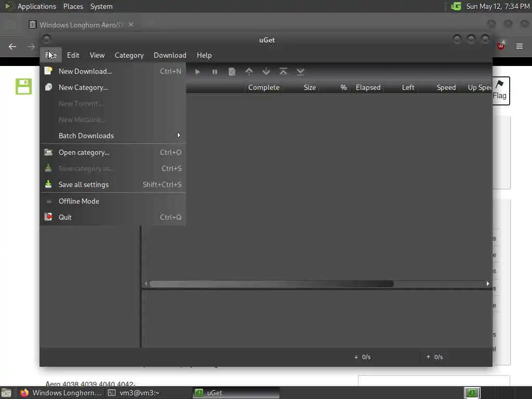Click the horizontal scrollbar in download list
The image size is (532, 399).
(x=271, y=284)
